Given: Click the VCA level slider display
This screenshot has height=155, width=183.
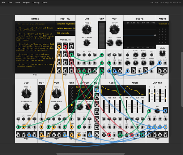Looking at the screenshot, I should click(x=102, y=35).
